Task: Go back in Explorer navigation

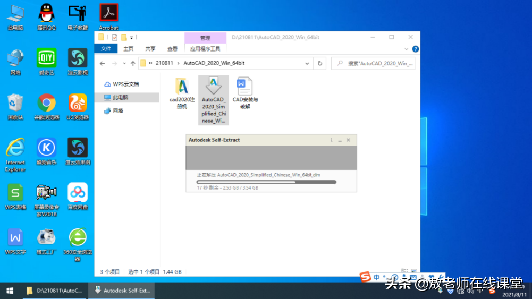Action: point(102,63)
